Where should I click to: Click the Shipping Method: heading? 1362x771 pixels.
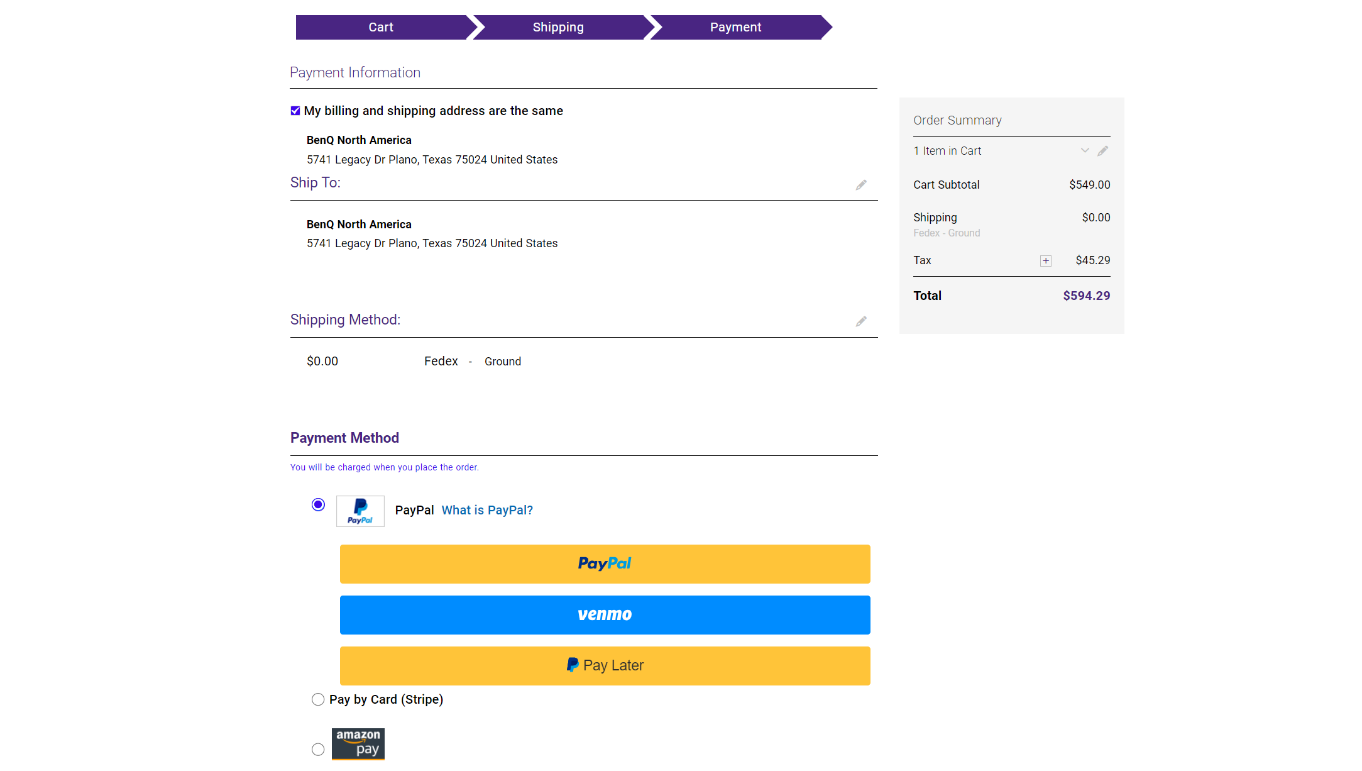[345, 319]
